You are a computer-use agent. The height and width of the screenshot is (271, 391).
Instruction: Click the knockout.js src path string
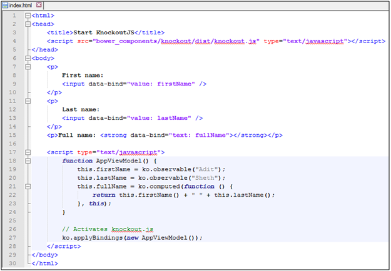tap(176, 41)
